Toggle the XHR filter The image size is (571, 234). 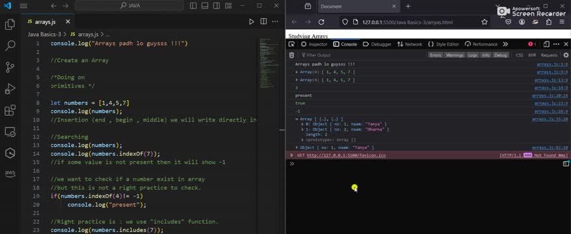pyautogui.click(x=532, y=55)
